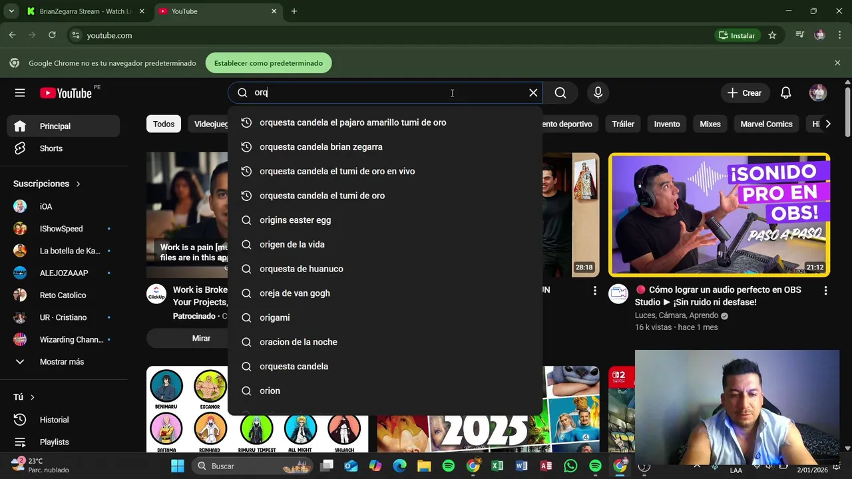852x479 pixels.
Task: Go back in the browser
Action: pos(12,35)
